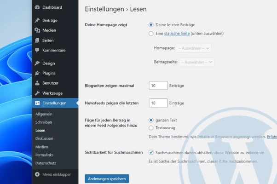Click the Dashboard gauge icon

coord(37,7)
